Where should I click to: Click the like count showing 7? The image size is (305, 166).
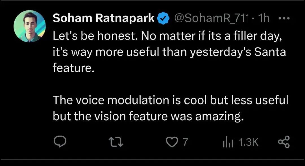[x=185, y=142]
